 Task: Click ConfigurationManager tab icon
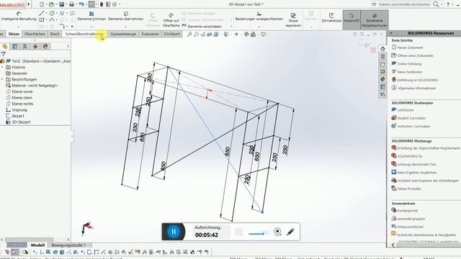click(25, 46)
